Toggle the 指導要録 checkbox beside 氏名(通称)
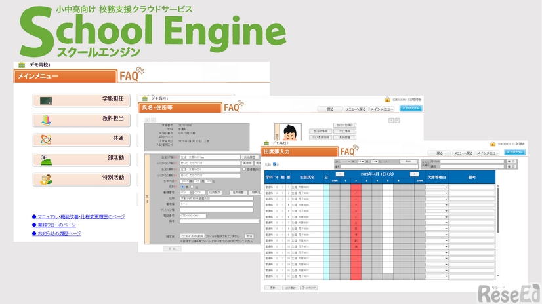 (x=244, y=170)
